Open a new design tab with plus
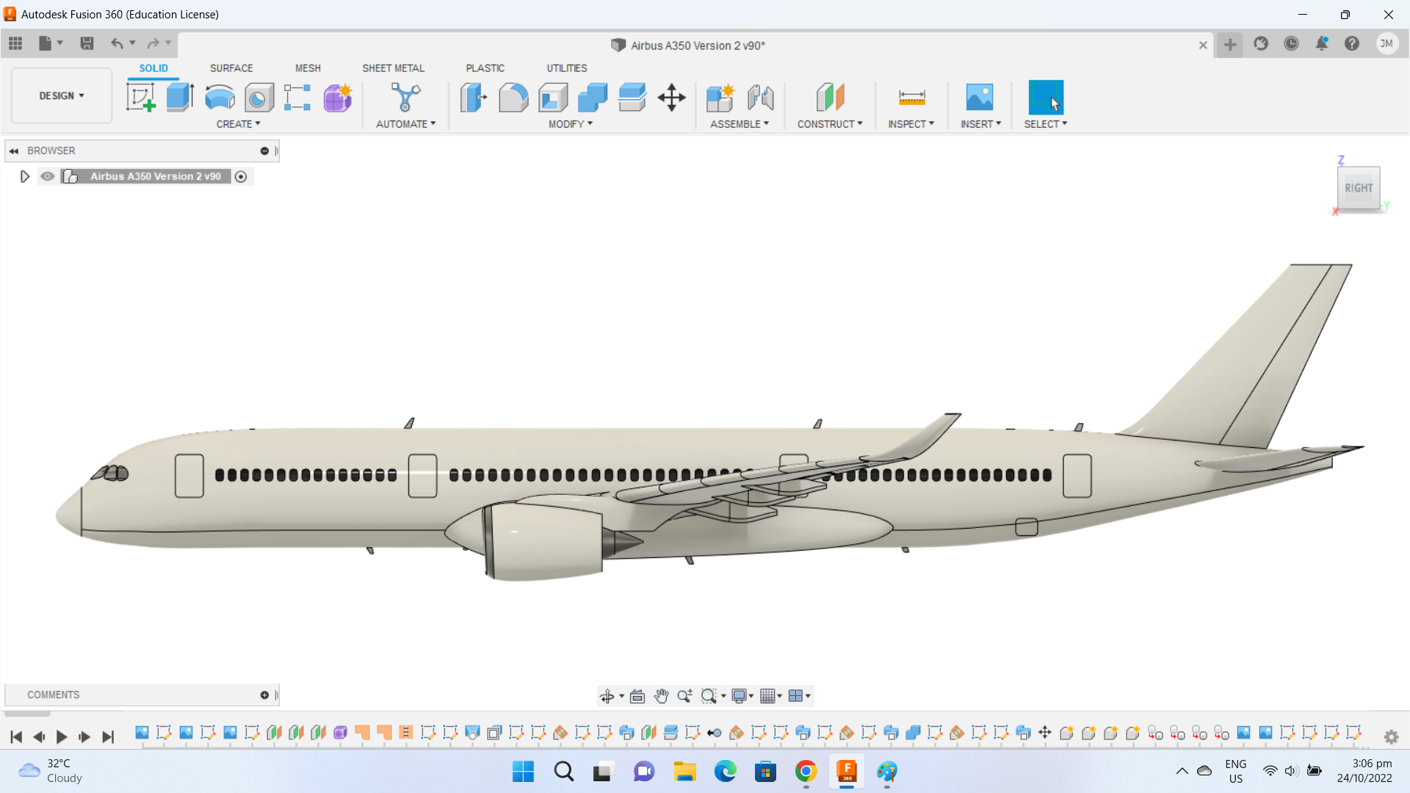The height and width of the screenshot is (793, 1410). [1230, 45]
